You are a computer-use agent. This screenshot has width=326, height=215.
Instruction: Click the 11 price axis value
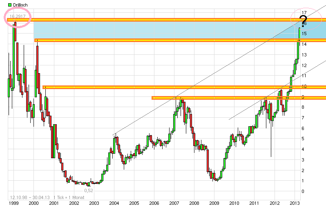click(x=304, y=76)
